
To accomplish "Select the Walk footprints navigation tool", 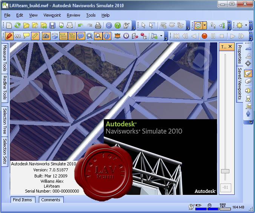I will click(213, 25).
